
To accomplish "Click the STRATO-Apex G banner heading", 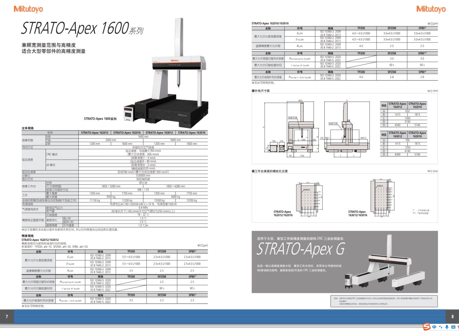I will coord(300,249).
